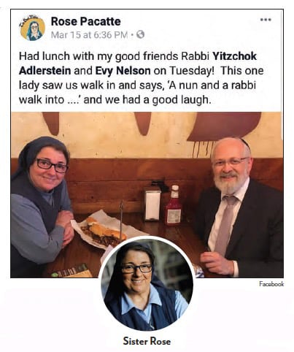This screenshot has width=294, height=352.
Task: Select the Sister Rose caption text
Action: (x=147, y=341)
